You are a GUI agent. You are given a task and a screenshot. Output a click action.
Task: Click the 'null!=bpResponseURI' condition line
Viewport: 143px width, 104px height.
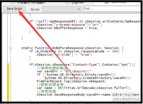point(85,21)
